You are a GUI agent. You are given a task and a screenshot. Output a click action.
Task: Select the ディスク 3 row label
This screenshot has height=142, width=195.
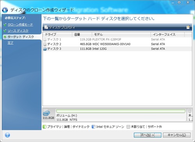coord(54,49)
